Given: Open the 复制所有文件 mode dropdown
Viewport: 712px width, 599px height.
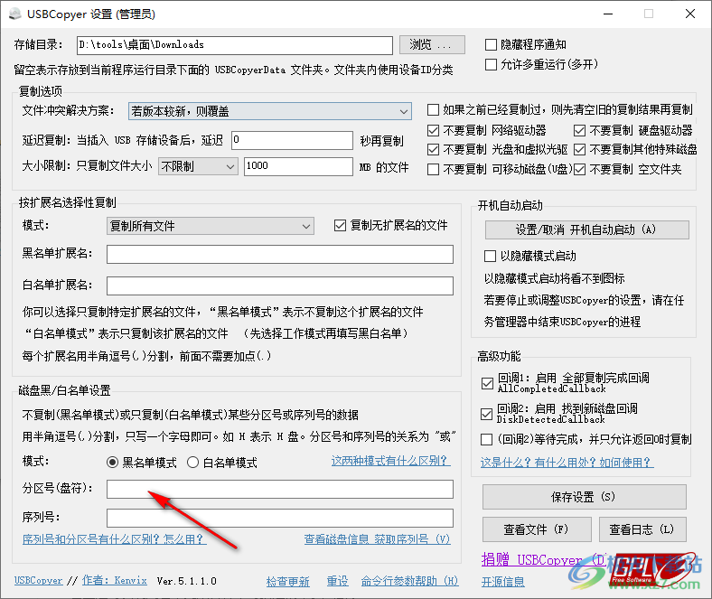Looking at the screenshot, I should (211, 226).
